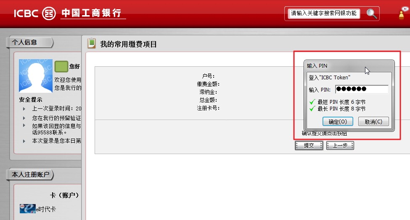Click the green check beside 最长 PIN
Screen dimensions: 410x220
pyautogui.click(x=312, y=109)
